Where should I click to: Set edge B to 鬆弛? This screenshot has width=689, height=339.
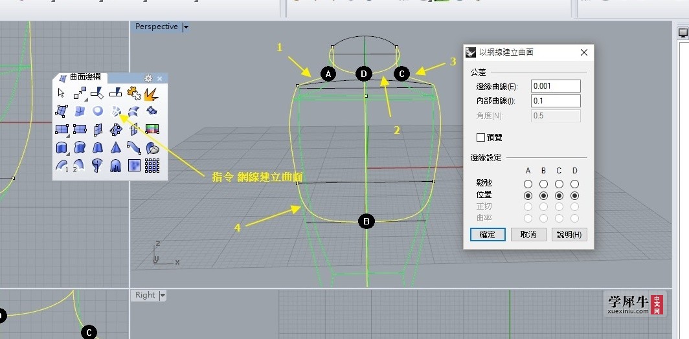pyautogui.click(x=543, y=184)
